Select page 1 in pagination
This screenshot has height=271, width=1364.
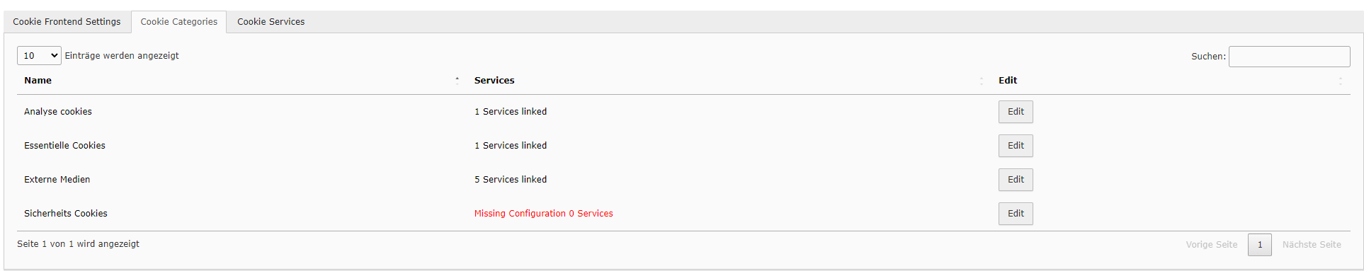[x=1260, y=245]
